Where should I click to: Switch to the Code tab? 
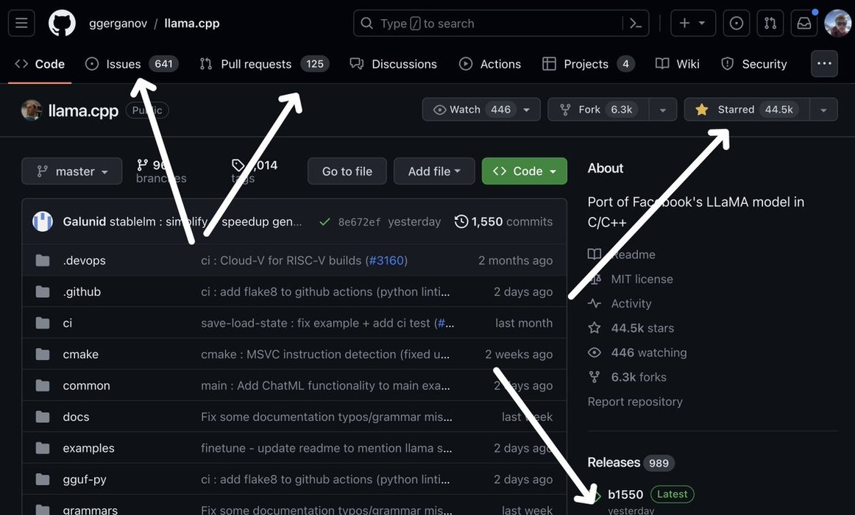(x=40, y=64)
